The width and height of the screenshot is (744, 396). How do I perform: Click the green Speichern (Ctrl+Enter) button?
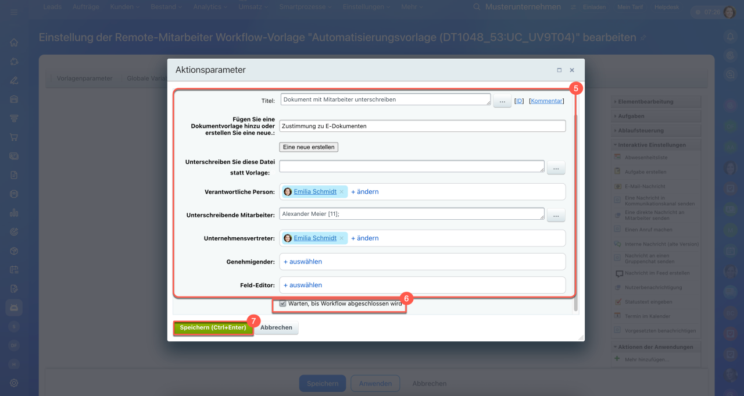[213, 327]
